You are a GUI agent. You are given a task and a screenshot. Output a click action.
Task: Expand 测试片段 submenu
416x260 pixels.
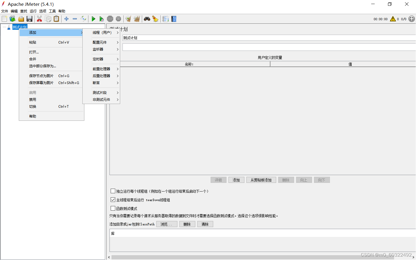tap(101, 93)
